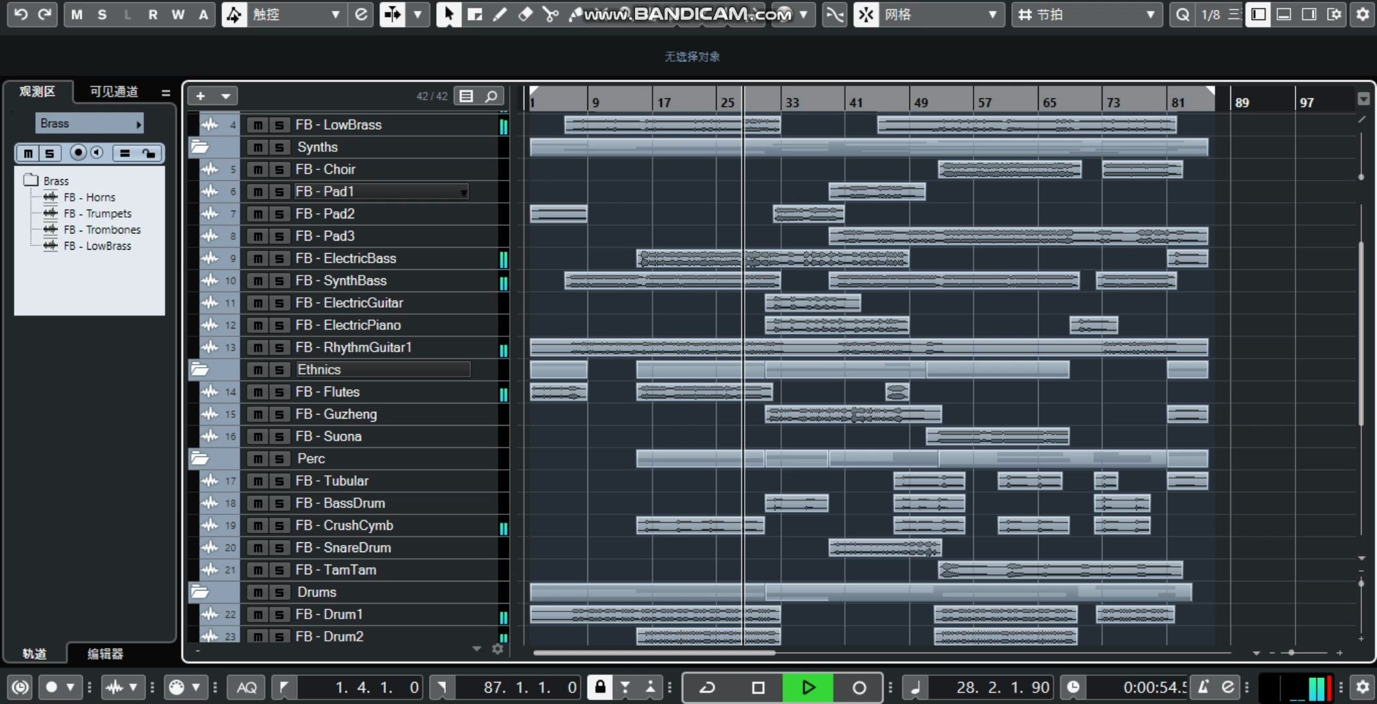Toggle the Cycle loop button
1377x704 pixels.
pyautogui.click(x=707, y=687)
